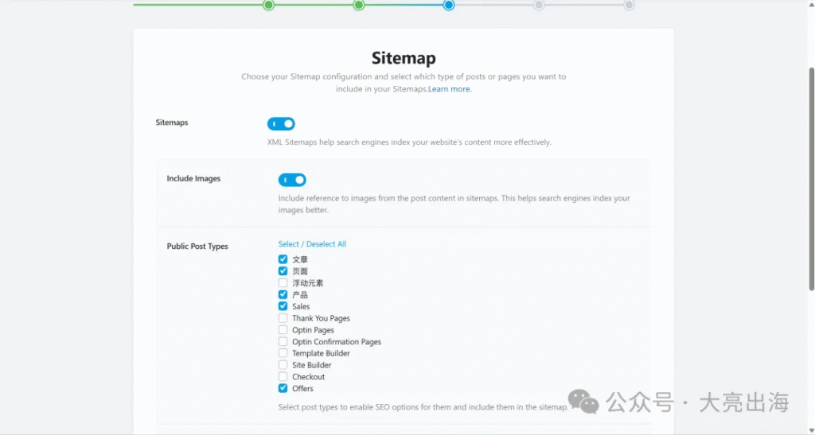The image size is (815, 435).
Task: Enable the 浮动元素 checkbox
Action: tap(283, 283)
